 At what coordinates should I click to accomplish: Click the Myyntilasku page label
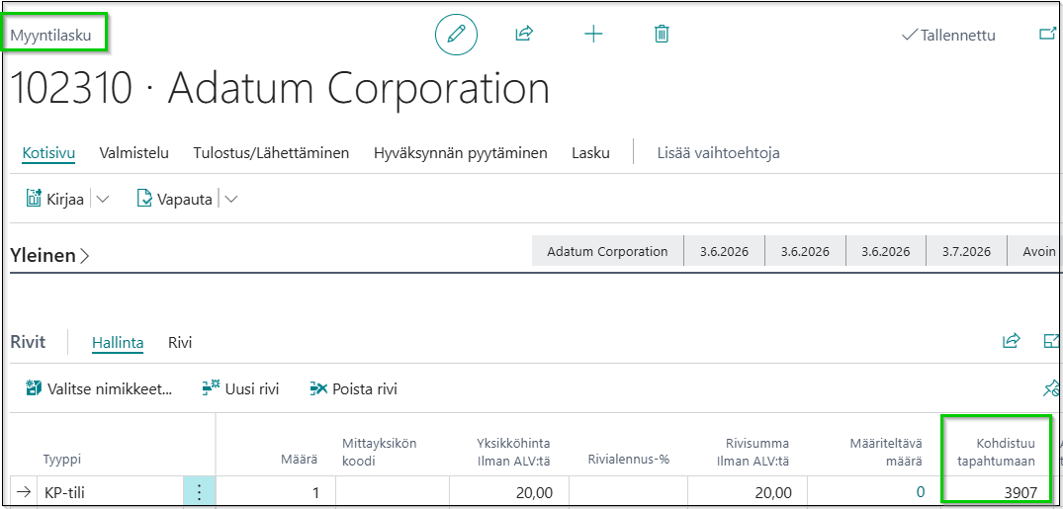50,36
